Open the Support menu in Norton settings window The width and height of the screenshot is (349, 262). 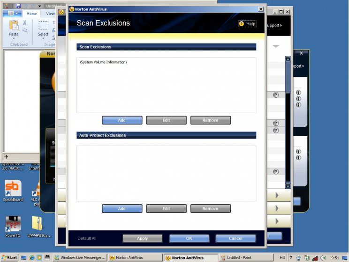[x=274, y=25]
